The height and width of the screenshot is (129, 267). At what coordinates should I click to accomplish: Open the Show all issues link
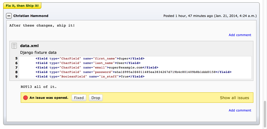pos(234,98)
